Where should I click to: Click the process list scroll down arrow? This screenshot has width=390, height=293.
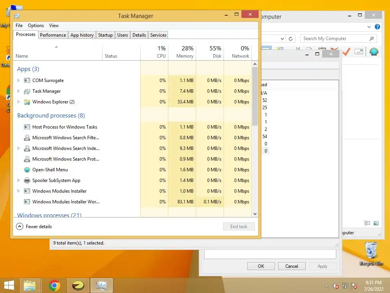pos(255,214)
